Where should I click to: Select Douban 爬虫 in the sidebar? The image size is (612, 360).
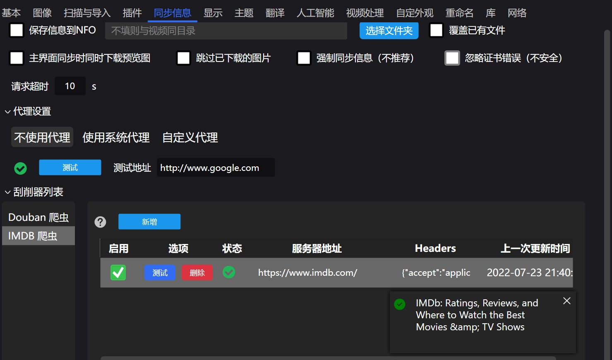point(38,217)
